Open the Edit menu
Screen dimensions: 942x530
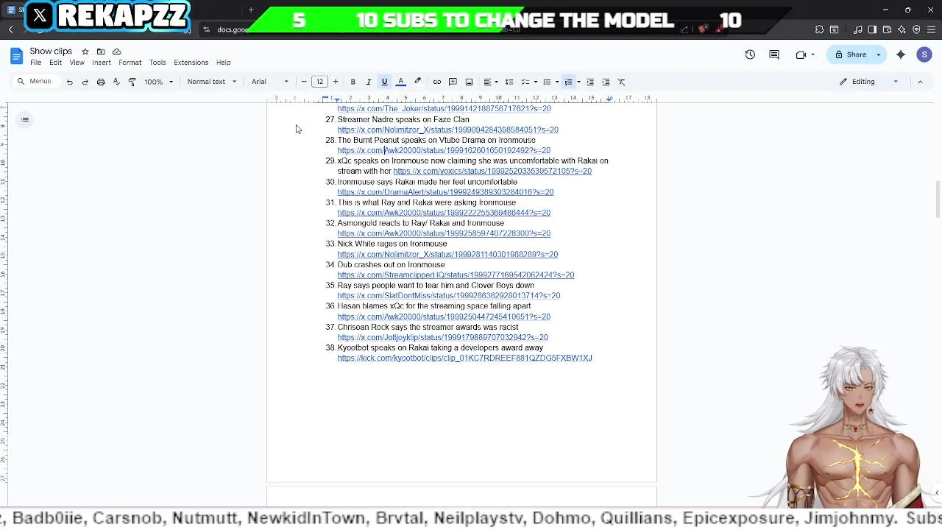coord(55,63)
